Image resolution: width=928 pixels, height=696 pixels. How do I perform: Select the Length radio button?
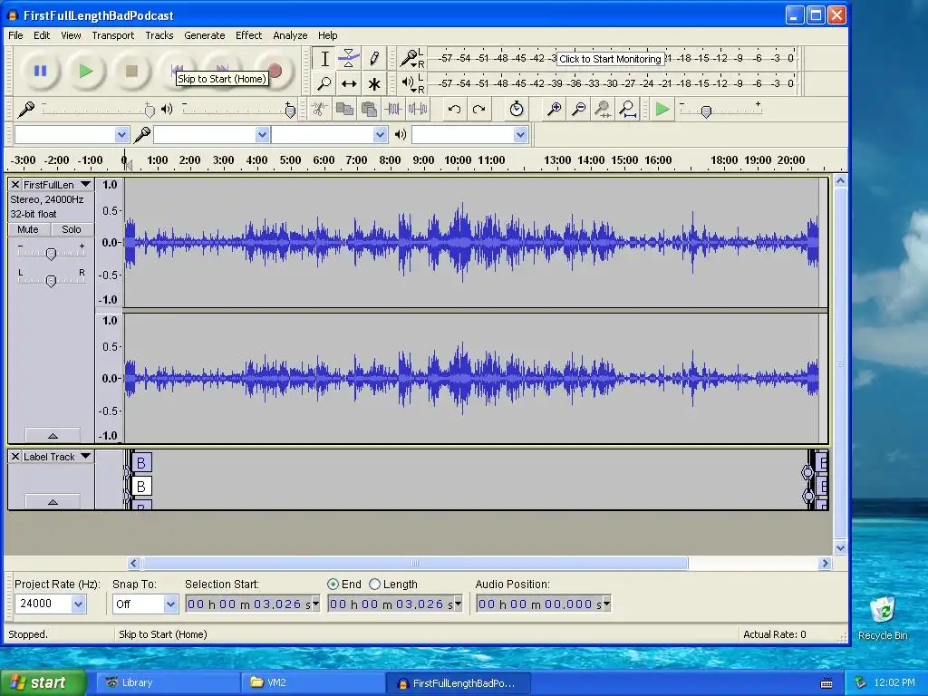(374, 585)
